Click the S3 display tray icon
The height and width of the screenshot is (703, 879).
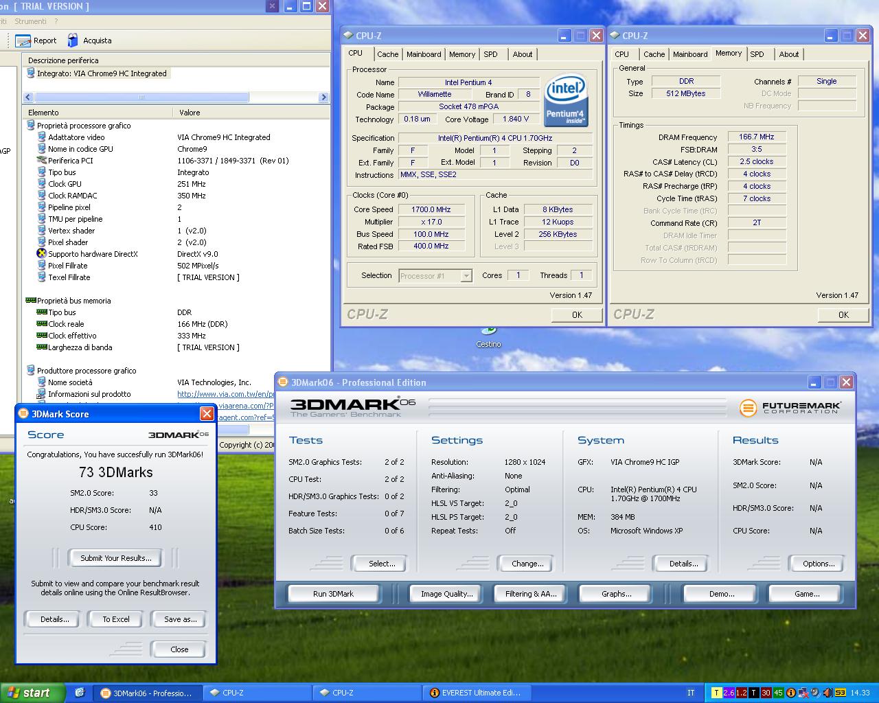[840, 693]
